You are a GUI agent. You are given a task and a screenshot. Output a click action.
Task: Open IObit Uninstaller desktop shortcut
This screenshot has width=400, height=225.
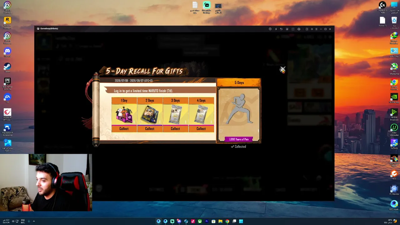point(394,130)
